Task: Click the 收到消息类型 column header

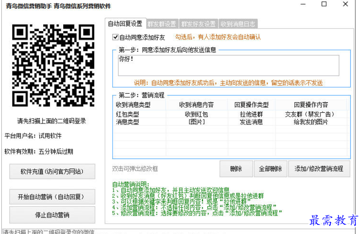Action: pyautogui.click(x=139, y=105)
